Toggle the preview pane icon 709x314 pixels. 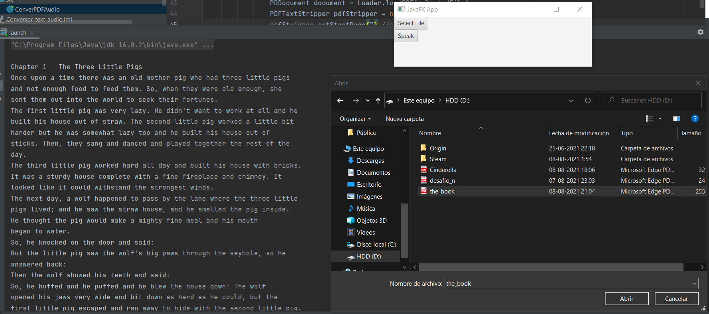[x=677, y=118]
